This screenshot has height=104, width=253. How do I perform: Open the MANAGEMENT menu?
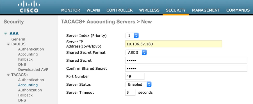click(206, 10)
